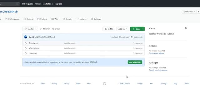Open initial commit message in Tutorial.txt row
This screenshot has width=200, height=112.
coord(70,43)
